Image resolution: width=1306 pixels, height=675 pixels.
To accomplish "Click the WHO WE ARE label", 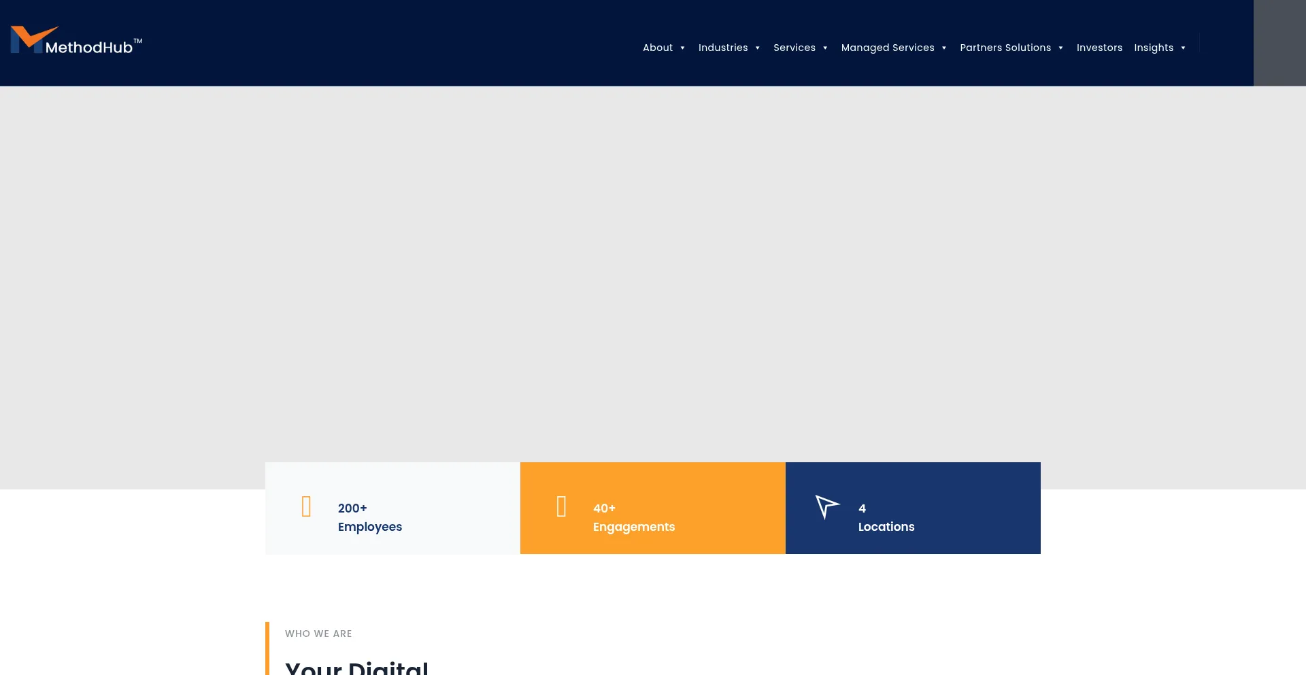I will point(318,634).
